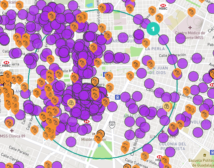
Task: Click robbery marker at CENTRO BARRANQUITAS label
Action: [x=108, y=35]
